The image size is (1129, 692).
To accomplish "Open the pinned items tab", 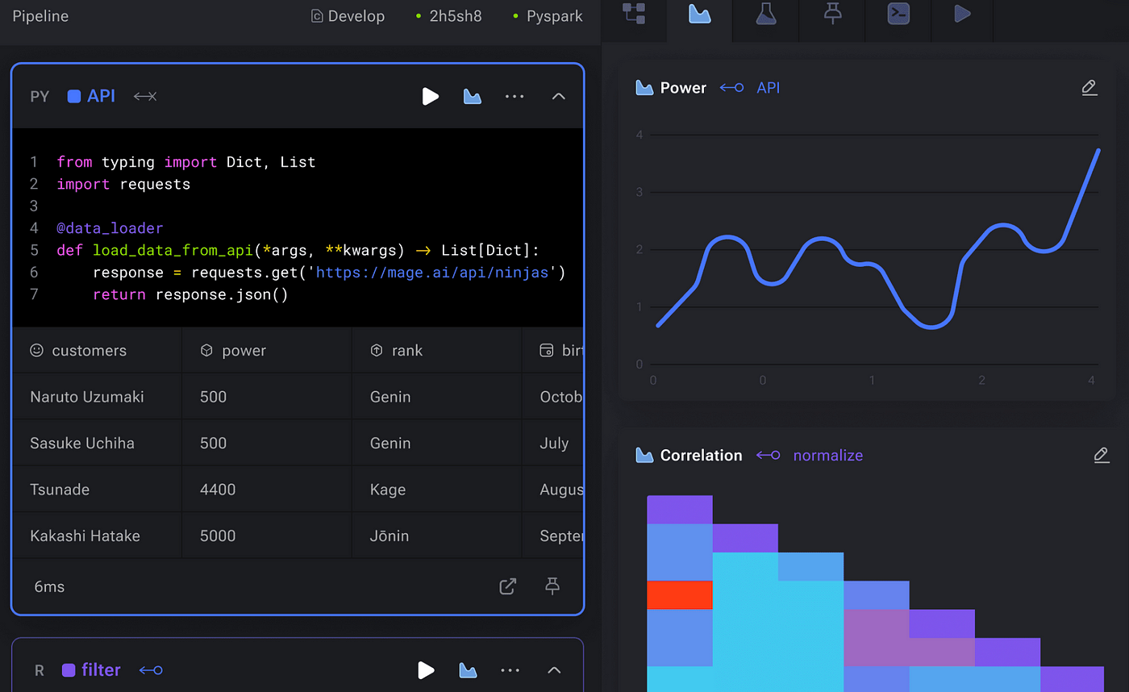I will pos(831,14).
